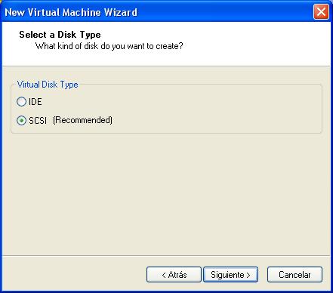Select the SCSI radio button
This screenshot has height=293, width=333.
21,120
